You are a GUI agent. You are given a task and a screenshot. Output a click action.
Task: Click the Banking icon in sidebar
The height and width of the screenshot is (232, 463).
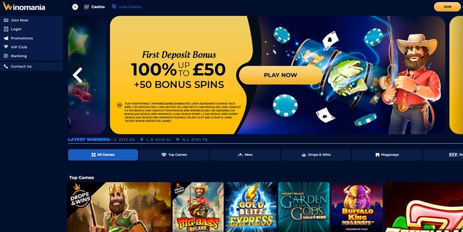click(6, 56)
